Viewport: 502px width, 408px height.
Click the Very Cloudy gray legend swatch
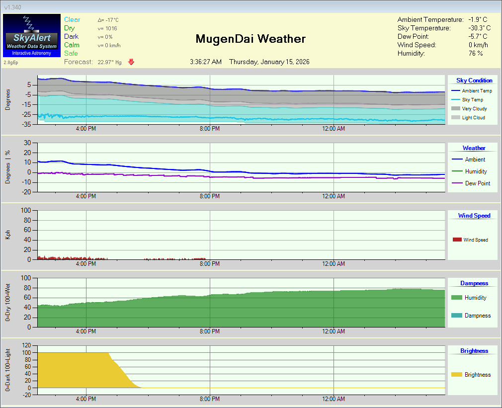(x=456, y=109)
